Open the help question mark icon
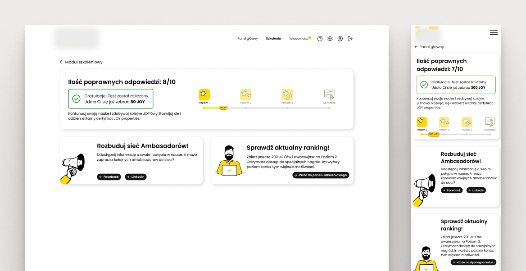The image size is (526, 271). tap(320, 39)
